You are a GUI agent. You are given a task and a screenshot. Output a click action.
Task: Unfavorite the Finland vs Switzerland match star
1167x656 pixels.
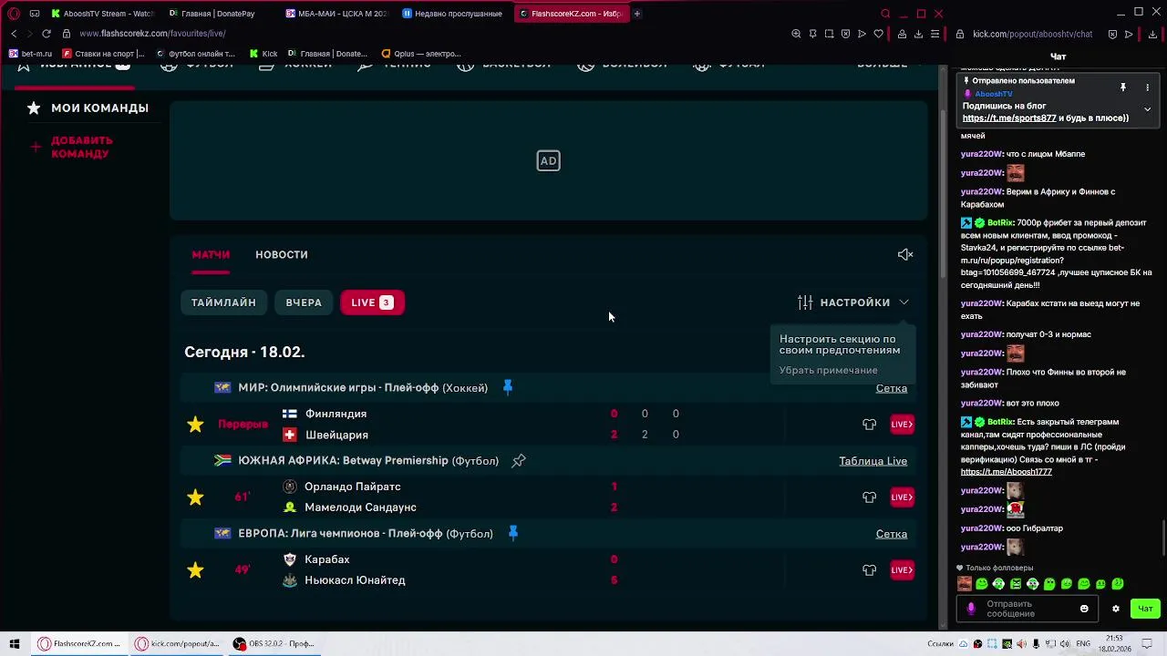195,425
